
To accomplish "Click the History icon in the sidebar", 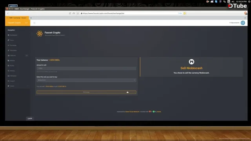I will coord(9,71).
